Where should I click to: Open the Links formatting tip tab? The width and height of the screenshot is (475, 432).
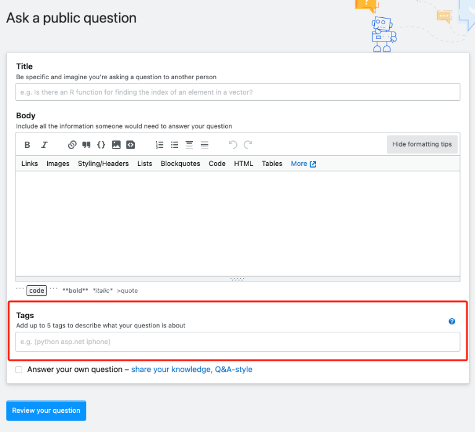click(30, 164)
